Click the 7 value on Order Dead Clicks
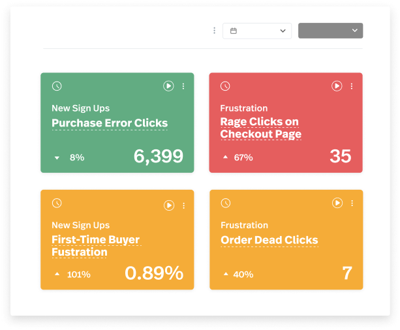The height and width of the screenshot is (330, 400). coord(347,273)
